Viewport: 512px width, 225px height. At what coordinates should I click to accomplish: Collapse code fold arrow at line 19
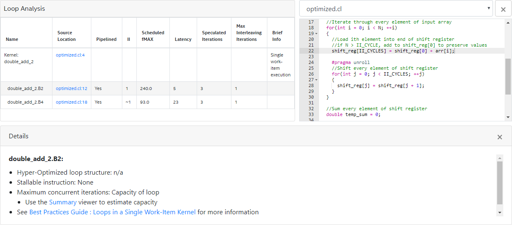click(316, 33)
